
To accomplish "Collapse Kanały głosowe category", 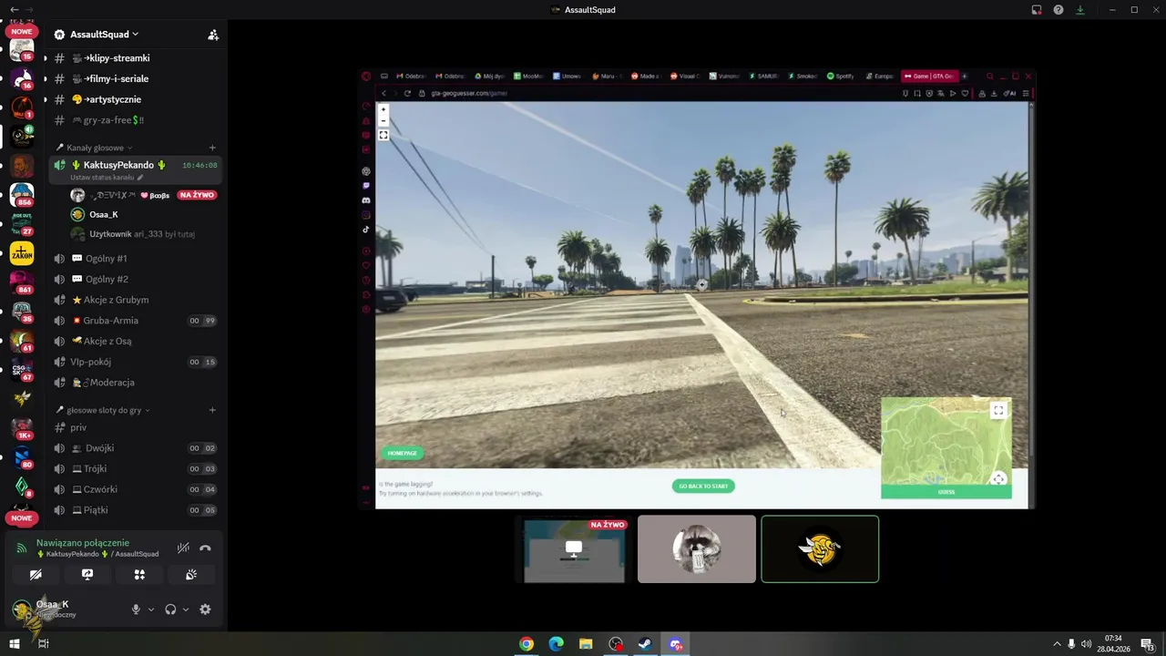I will click(94, 148).
